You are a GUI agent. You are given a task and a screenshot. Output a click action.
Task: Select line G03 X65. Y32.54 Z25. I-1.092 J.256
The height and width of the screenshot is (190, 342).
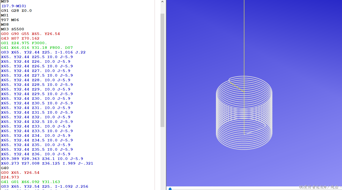(45, 186)
